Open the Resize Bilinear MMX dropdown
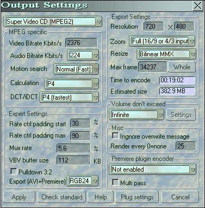This screenshot has width=205, height=208. 166,54
